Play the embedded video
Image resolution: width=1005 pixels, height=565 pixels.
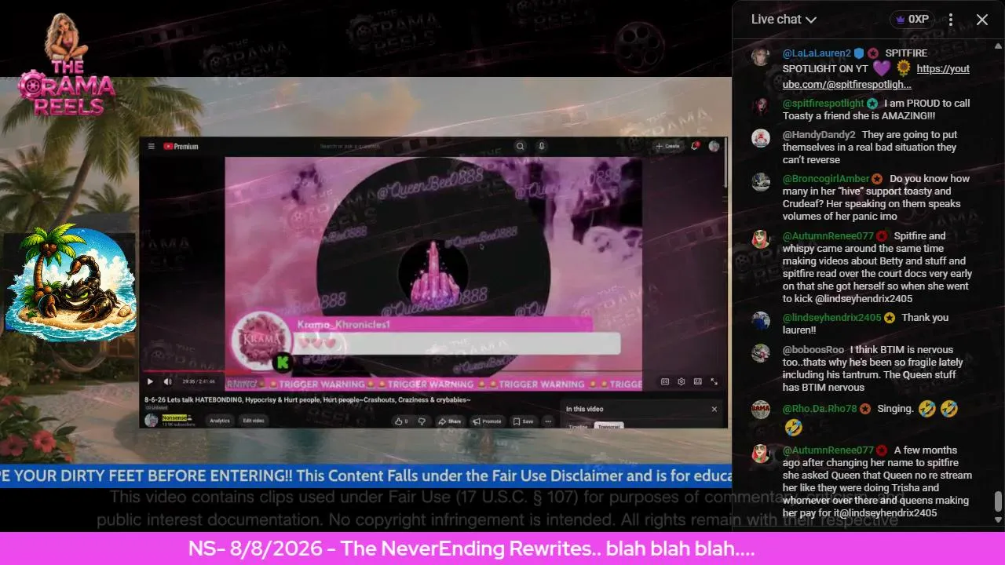150,382
